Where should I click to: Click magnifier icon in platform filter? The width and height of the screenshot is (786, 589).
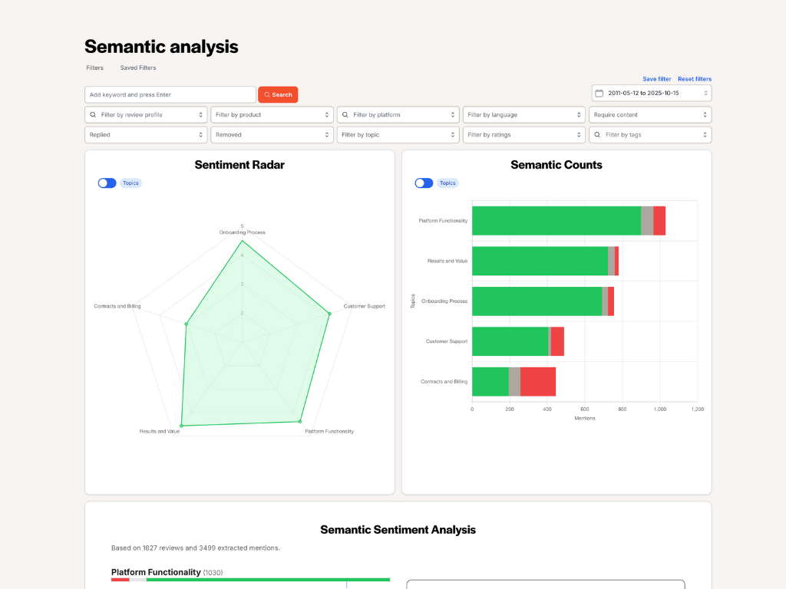click(345, 115)
